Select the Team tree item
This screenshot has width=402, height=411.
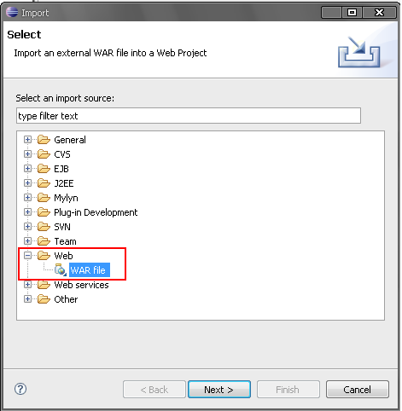coord(65,241)
